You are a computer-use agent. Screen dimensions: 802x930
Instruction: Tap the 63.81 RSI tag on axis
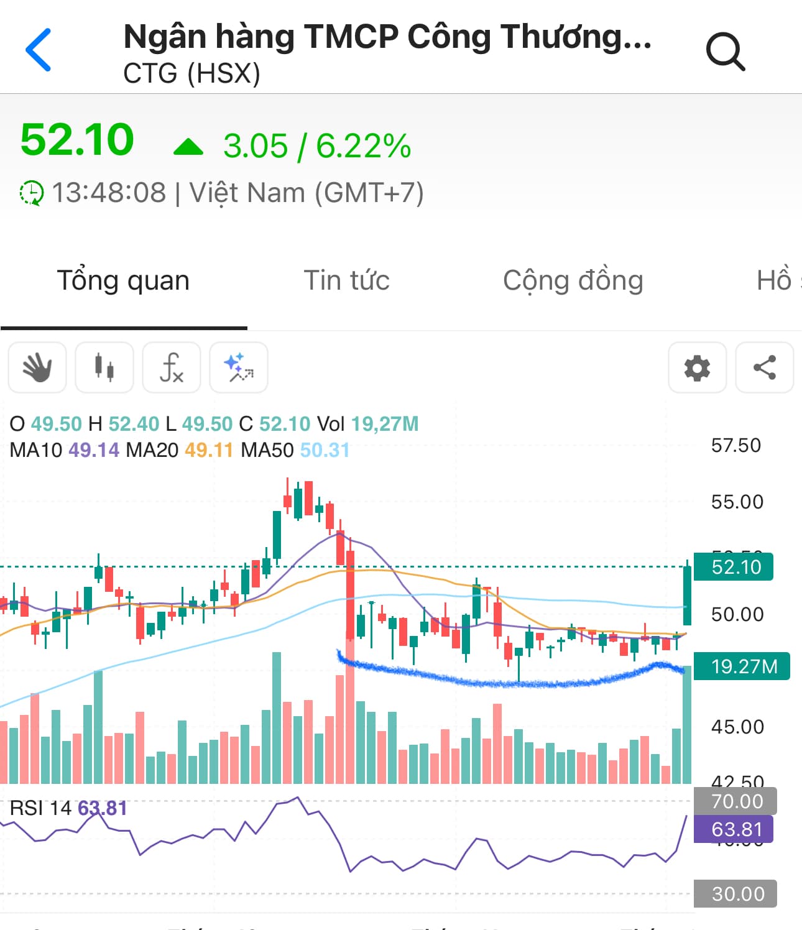tap(734, 829)
